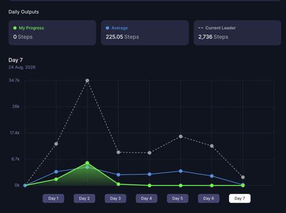Click the '225.05 Steps' value
This screenshot has height=213, width=286.
[123, 37]
